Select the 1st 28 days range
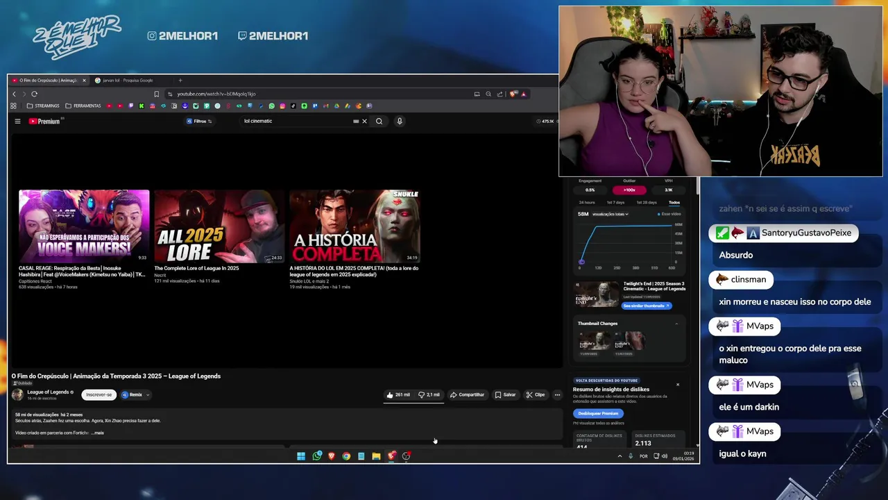 point(647,202)
